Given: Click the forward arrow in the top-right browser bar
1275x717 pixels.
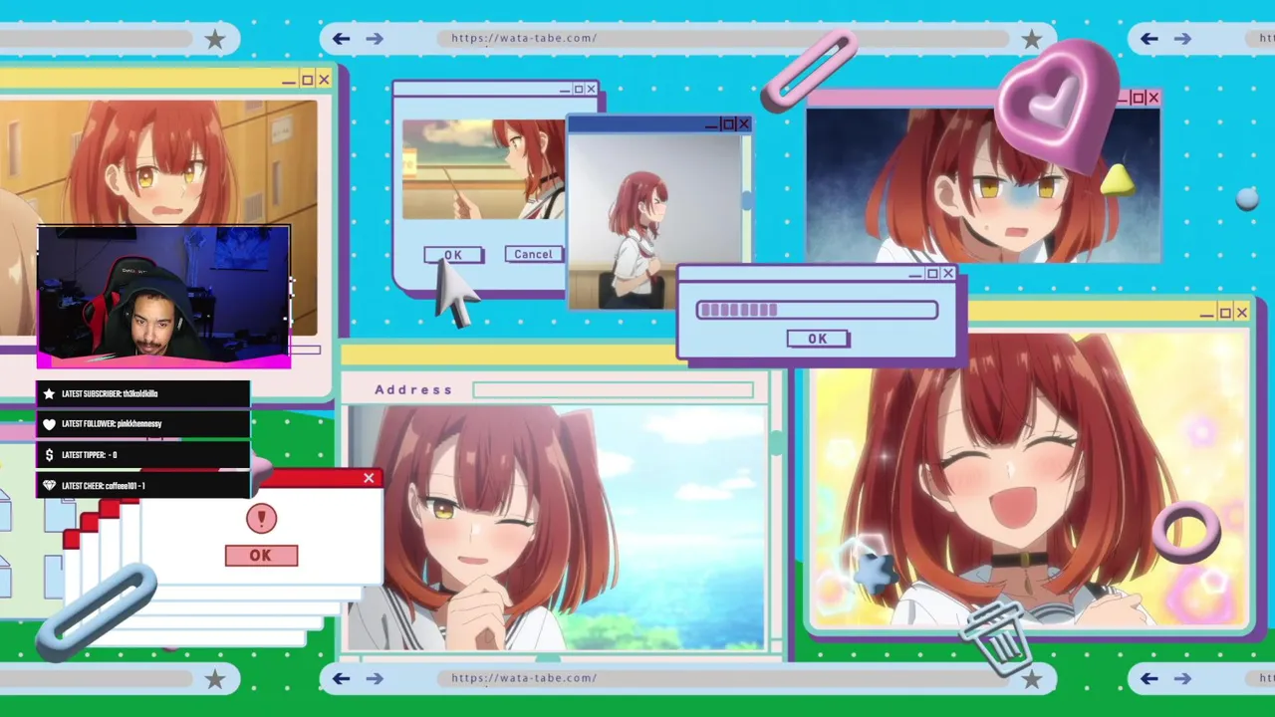Looking at the screenshot, I should (1182, 39).
